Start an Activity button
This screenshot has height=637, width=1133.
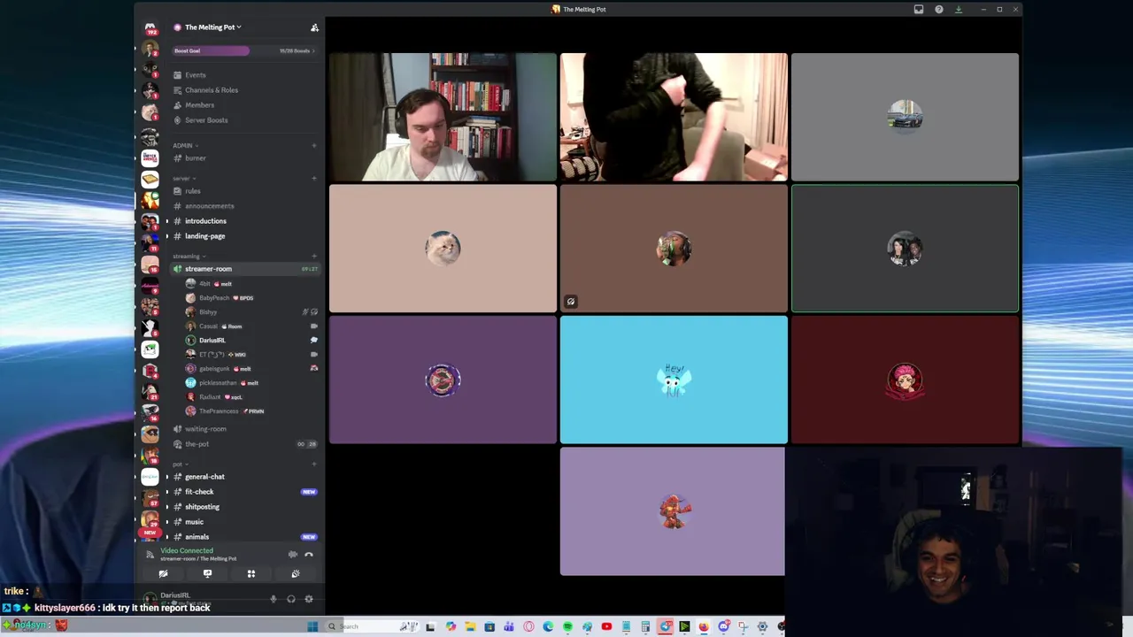[251, 574]
